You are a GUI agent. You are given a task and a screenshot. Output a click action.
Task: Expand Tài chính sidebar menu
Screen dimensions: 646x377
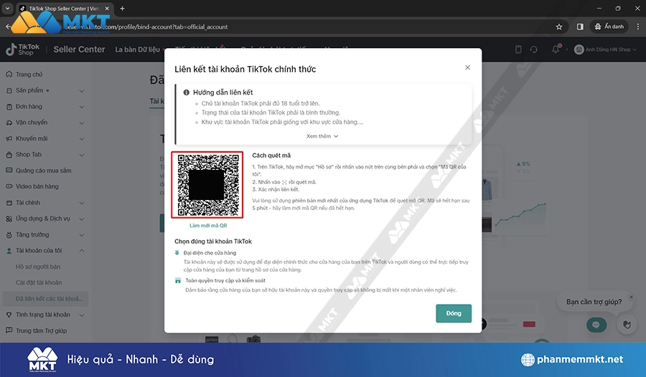click(81, 203)
